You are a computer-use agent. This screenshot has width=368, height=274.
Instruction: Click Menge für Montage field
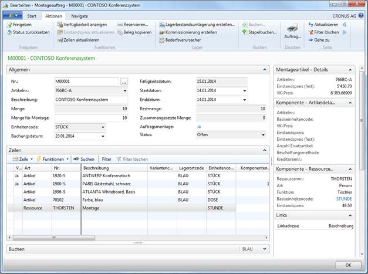click(x=91, y=118)
